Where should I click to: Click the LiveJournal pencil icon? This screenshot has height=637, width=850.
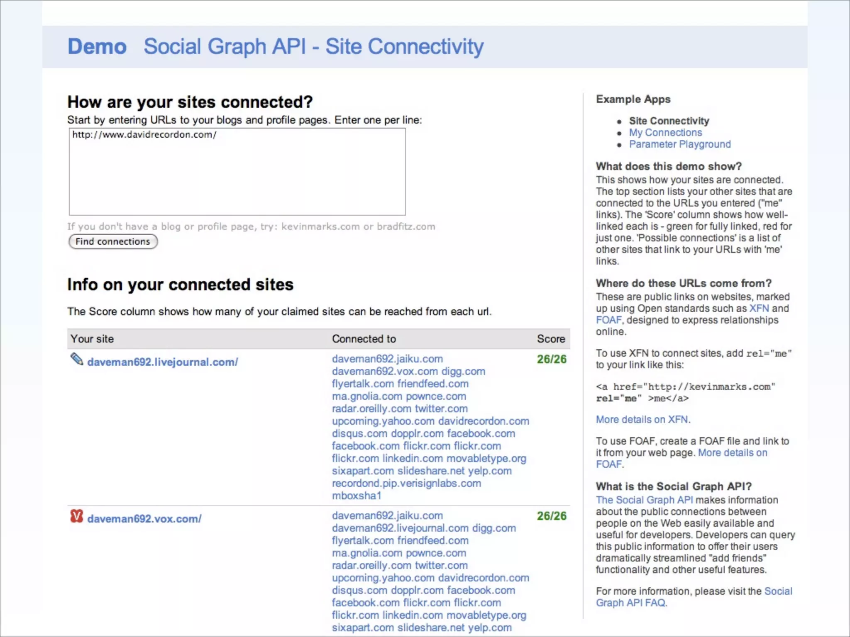point(77,359)
